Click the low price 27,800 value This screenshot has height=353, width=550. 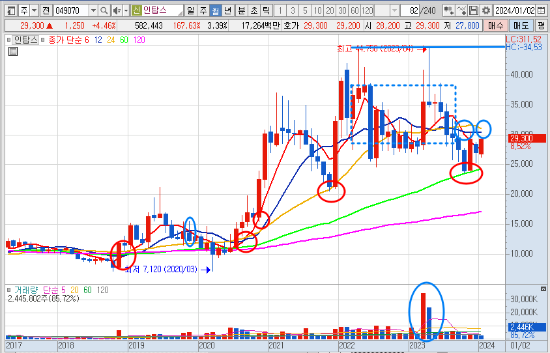[467, 25]
